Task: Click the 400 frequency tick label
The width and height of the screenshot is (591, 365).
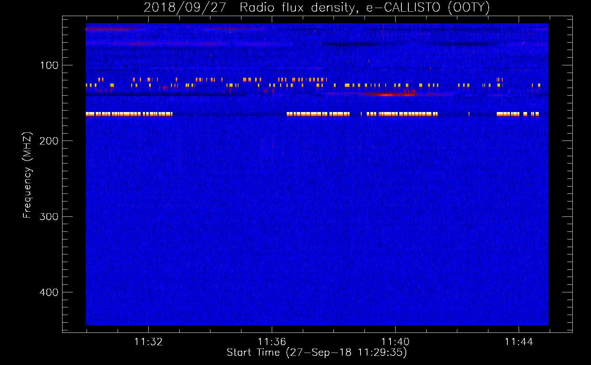Action: click(x=49, y=292)
